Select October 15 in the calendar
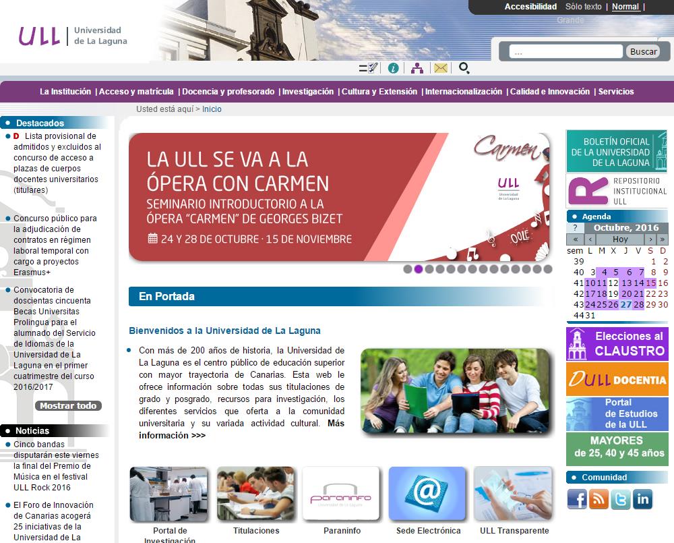This screenshot has height=543, width=674. coord(651,283)
